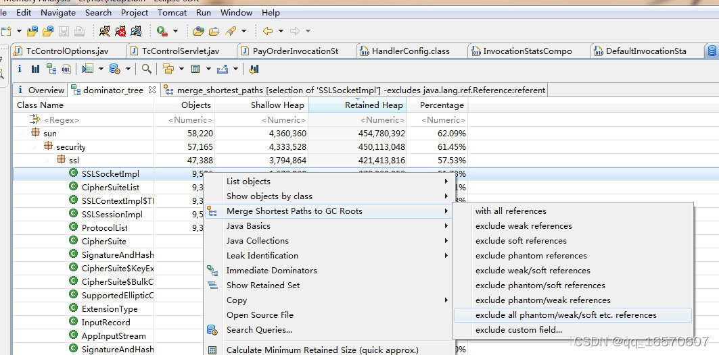Open the Project menu
Screen dimensions: 719x355
click(x=135, y=13)
